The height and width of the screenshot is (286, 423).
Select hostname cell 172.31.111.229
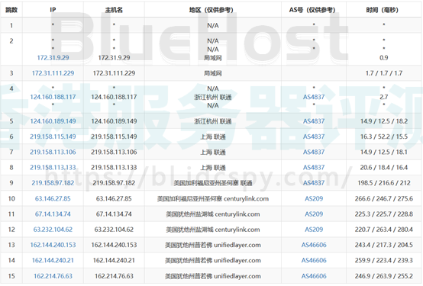pos(114,73)
